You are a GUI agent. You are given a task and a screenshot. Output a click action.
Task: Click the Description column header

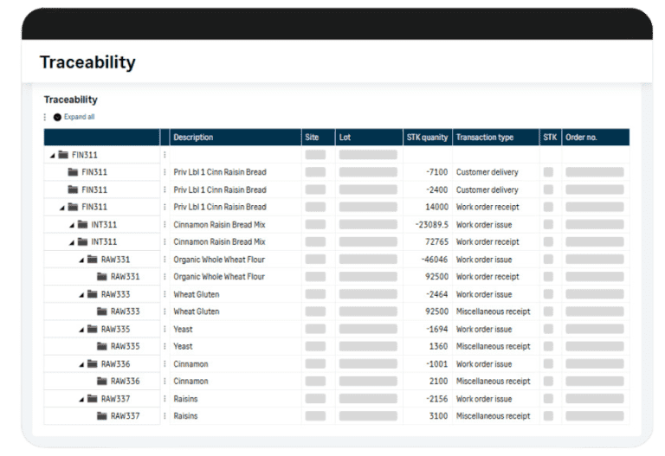click(x=193, y=138)
